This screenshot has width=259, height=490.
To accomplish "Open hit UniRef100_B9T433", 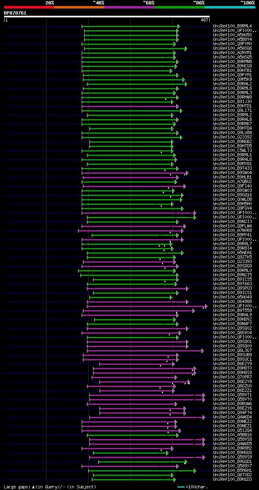I will tap(232, 168).
